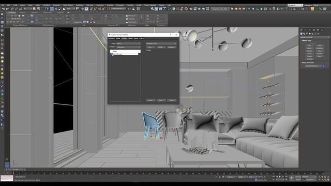Toggle the Hide checkbox in dialog

(x=147, y=51)
